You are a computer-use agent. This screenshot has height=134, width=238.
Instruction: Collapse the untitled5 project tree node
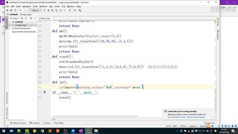tap(10, 22)
